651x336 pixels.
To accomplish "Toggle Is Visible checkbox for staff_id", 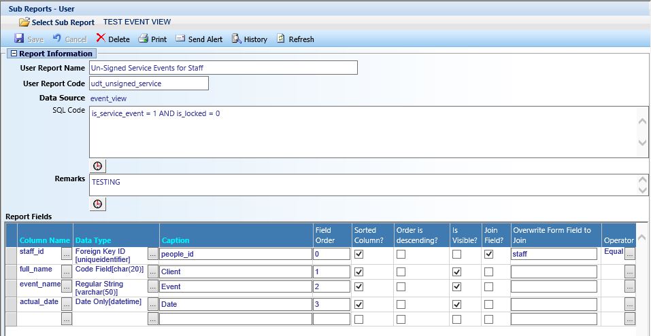I will point(456,254).
